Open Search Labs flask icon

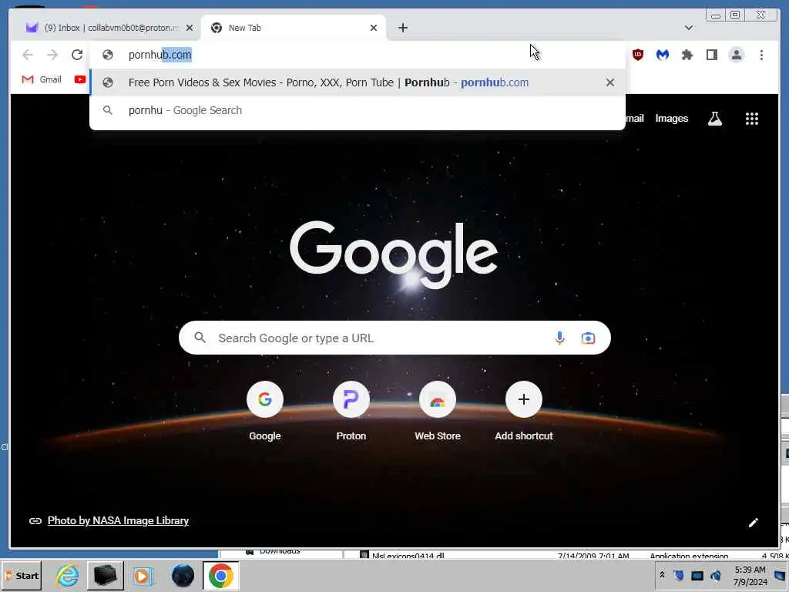(714, 119)
